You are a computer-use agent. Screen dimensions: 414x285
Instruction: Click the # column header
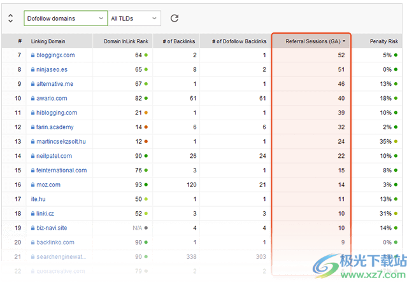click(x=20, y=41)
